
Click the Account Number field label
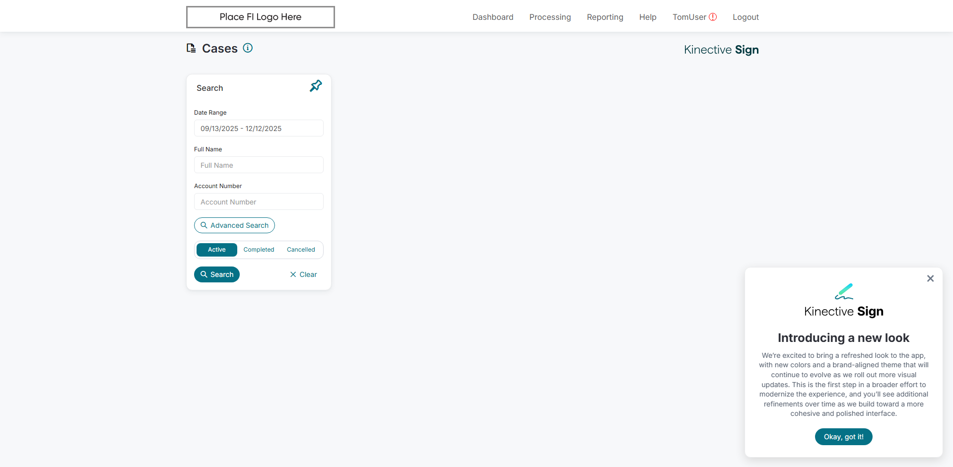(x=218, y=186)
